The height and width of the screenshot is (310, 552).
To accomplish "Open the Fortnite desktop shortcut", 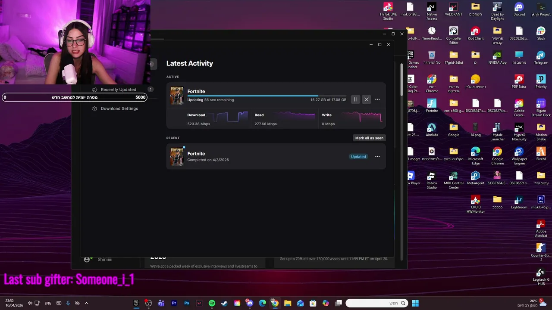I will coord(432,106).
